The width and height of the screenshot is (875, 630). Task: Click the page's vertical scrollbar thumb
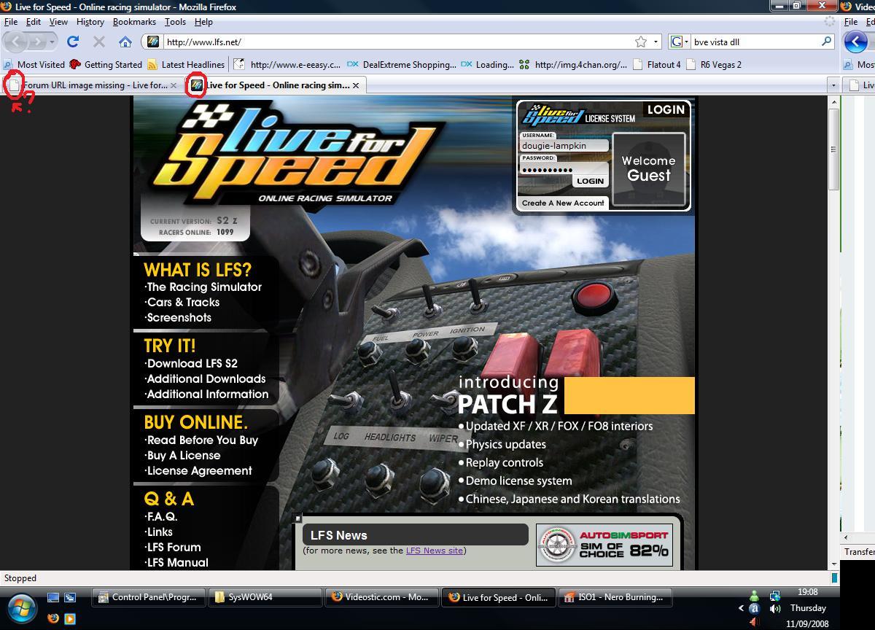[x=833, y=149]
